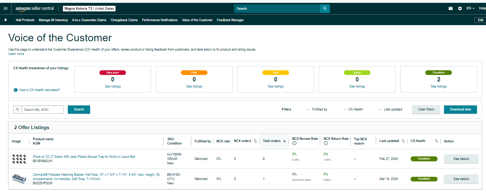Click NCX Review Rate info icon
This screenshot has width=486, height=194.
pyautogui.click(x=294, y=143)
